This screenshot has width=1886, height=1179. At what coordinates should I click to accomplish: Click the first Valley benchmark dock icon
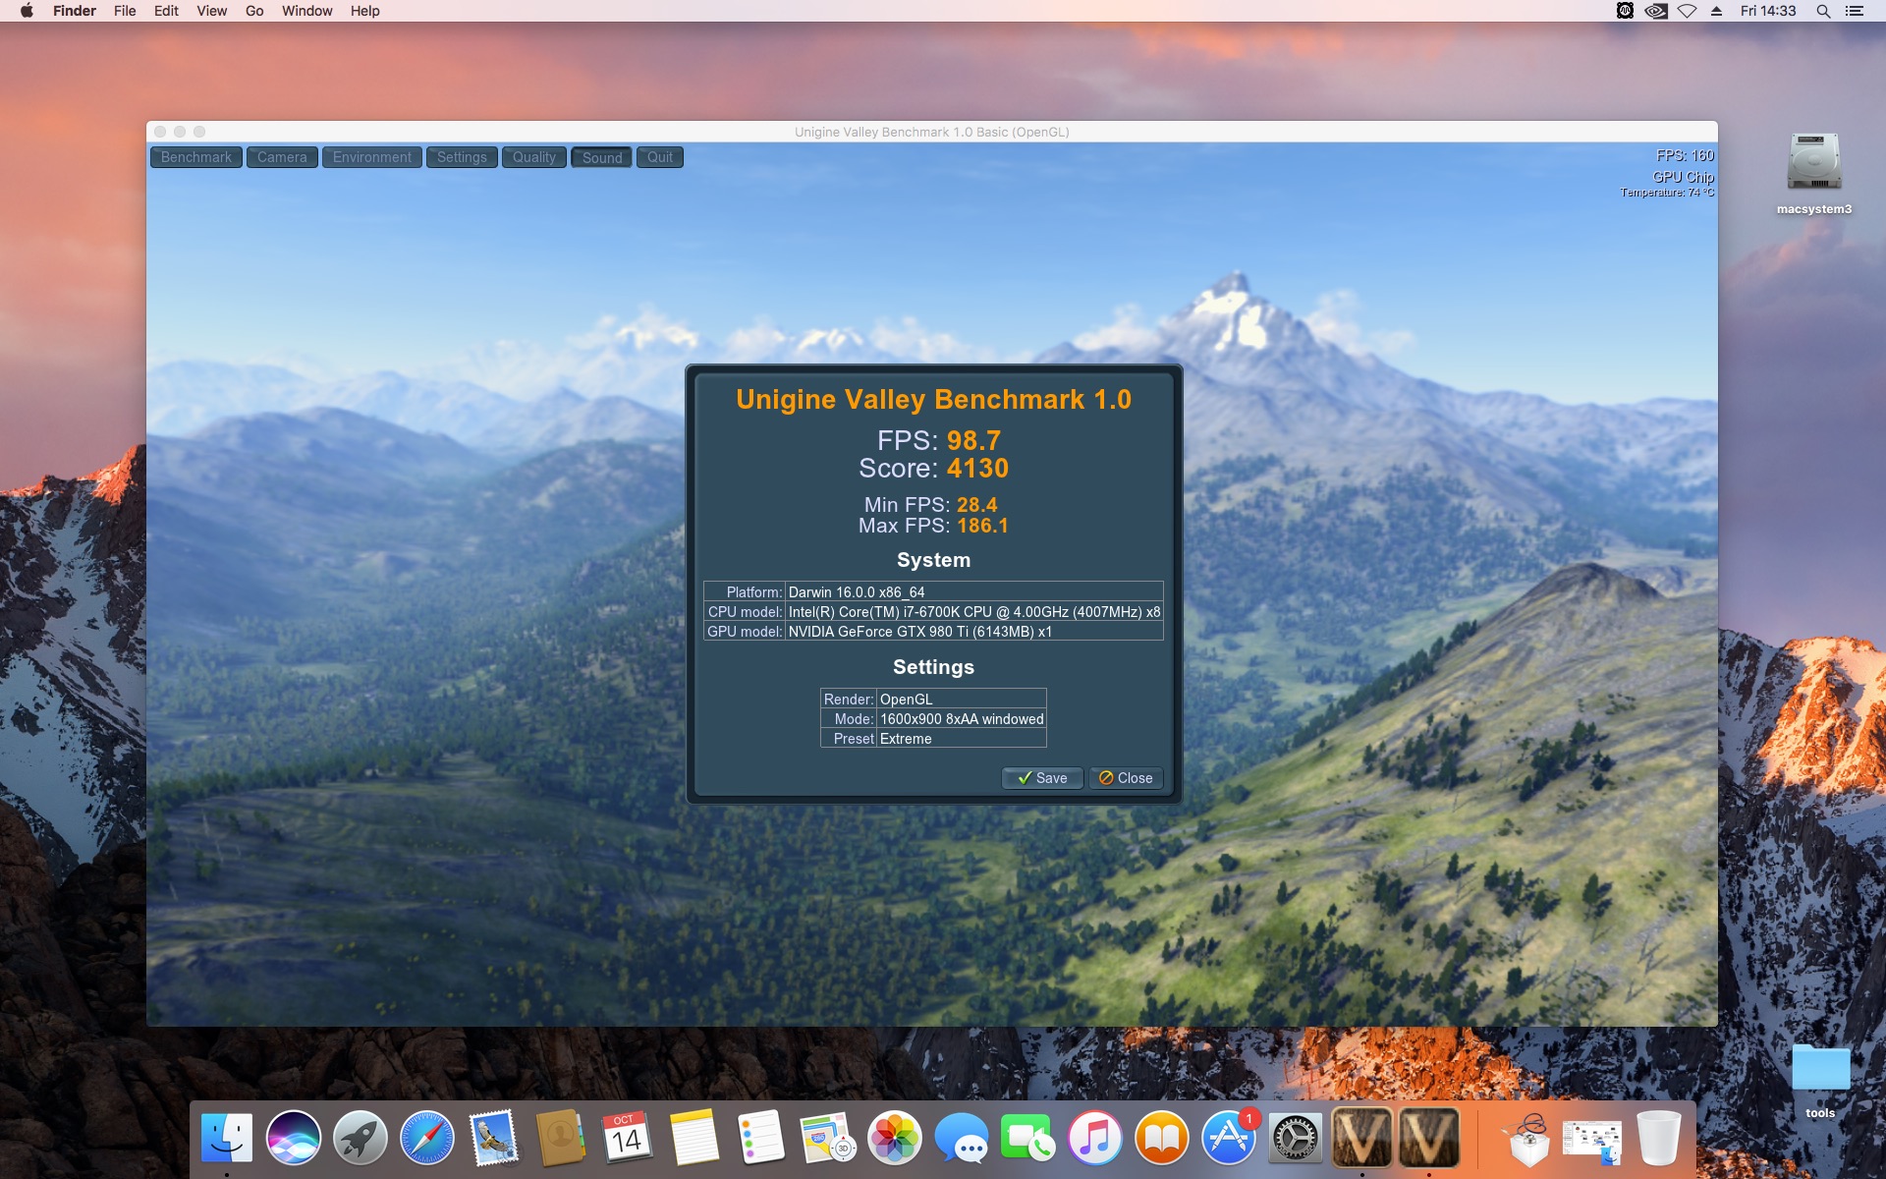(1361, 1139)
